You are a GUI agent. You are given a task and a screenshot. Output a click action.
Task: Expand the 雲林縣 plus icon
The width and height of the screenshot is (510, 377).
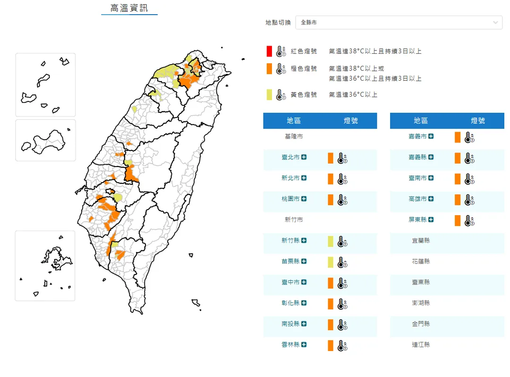click(x=304, y=344)
